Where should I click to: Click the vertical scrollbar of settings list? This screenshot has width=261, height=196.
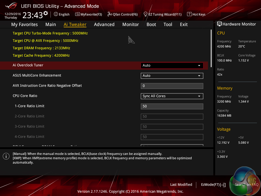[211, 45]
